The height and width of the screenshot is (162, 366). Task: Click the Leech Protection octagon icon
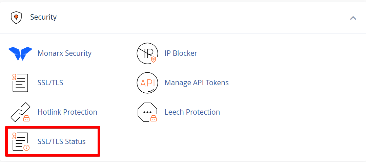click(x=147, y=112)
